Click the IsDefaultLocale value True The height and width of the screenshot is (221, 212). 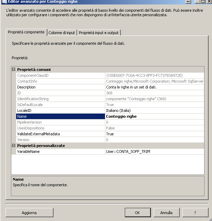click(x=110, y=105)
